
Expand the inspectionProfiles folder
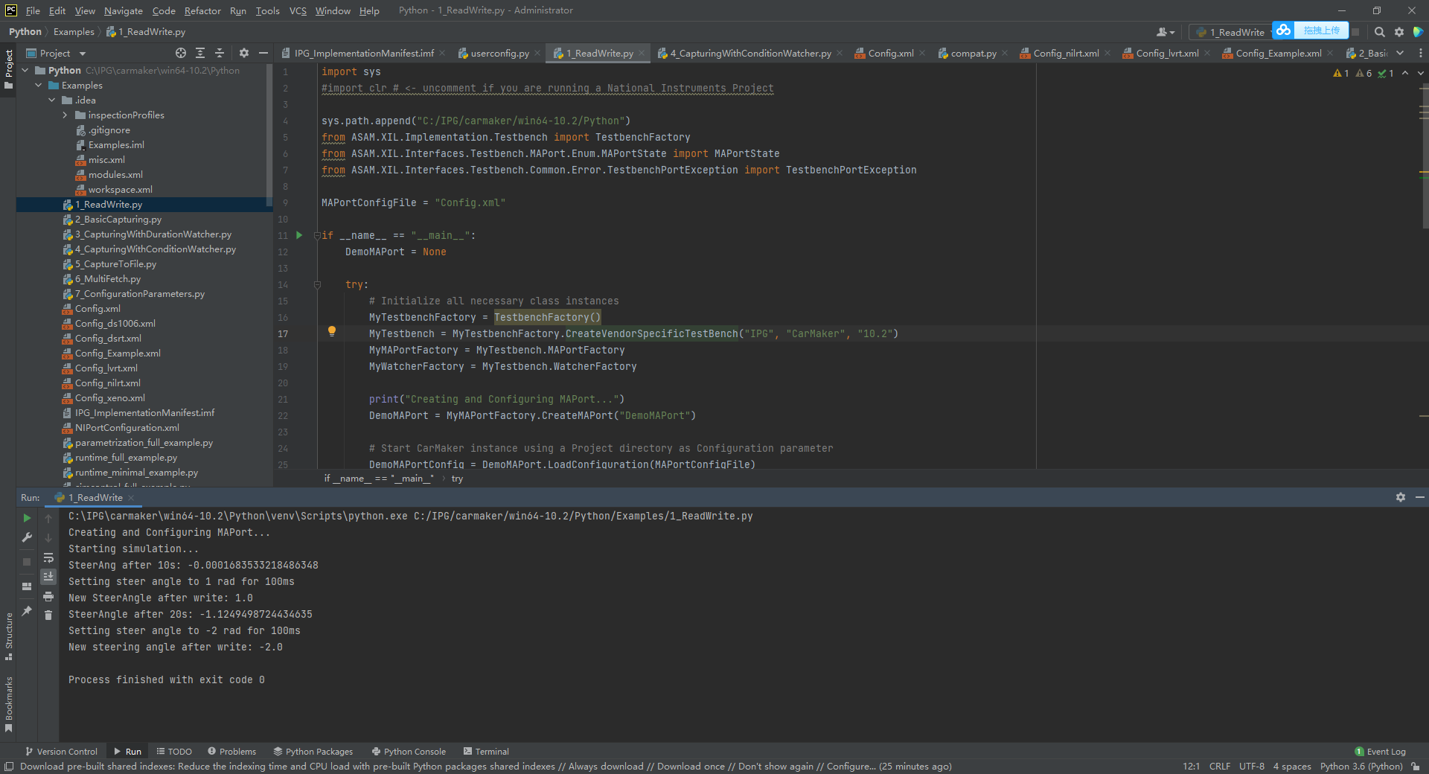click(x=65, y=115)
